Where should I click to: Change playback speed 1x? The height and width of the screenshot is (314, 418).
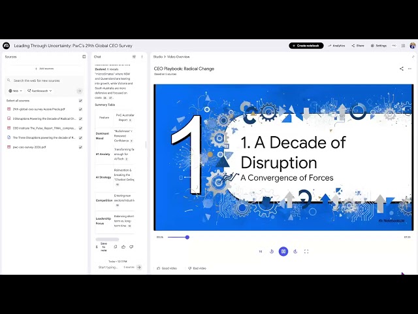tap(261, 251)
